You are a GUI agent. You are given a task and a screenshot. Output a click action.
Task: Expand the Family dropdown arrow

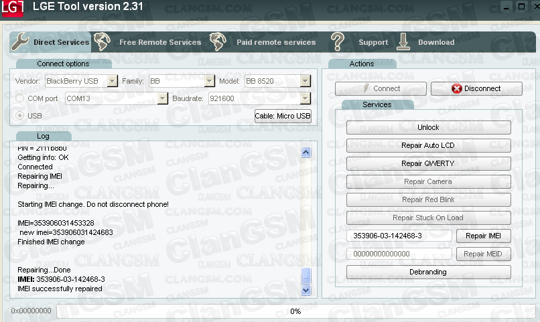point(210,81)
